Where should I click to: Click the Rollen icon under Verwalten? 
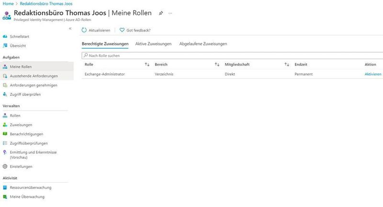5,115
